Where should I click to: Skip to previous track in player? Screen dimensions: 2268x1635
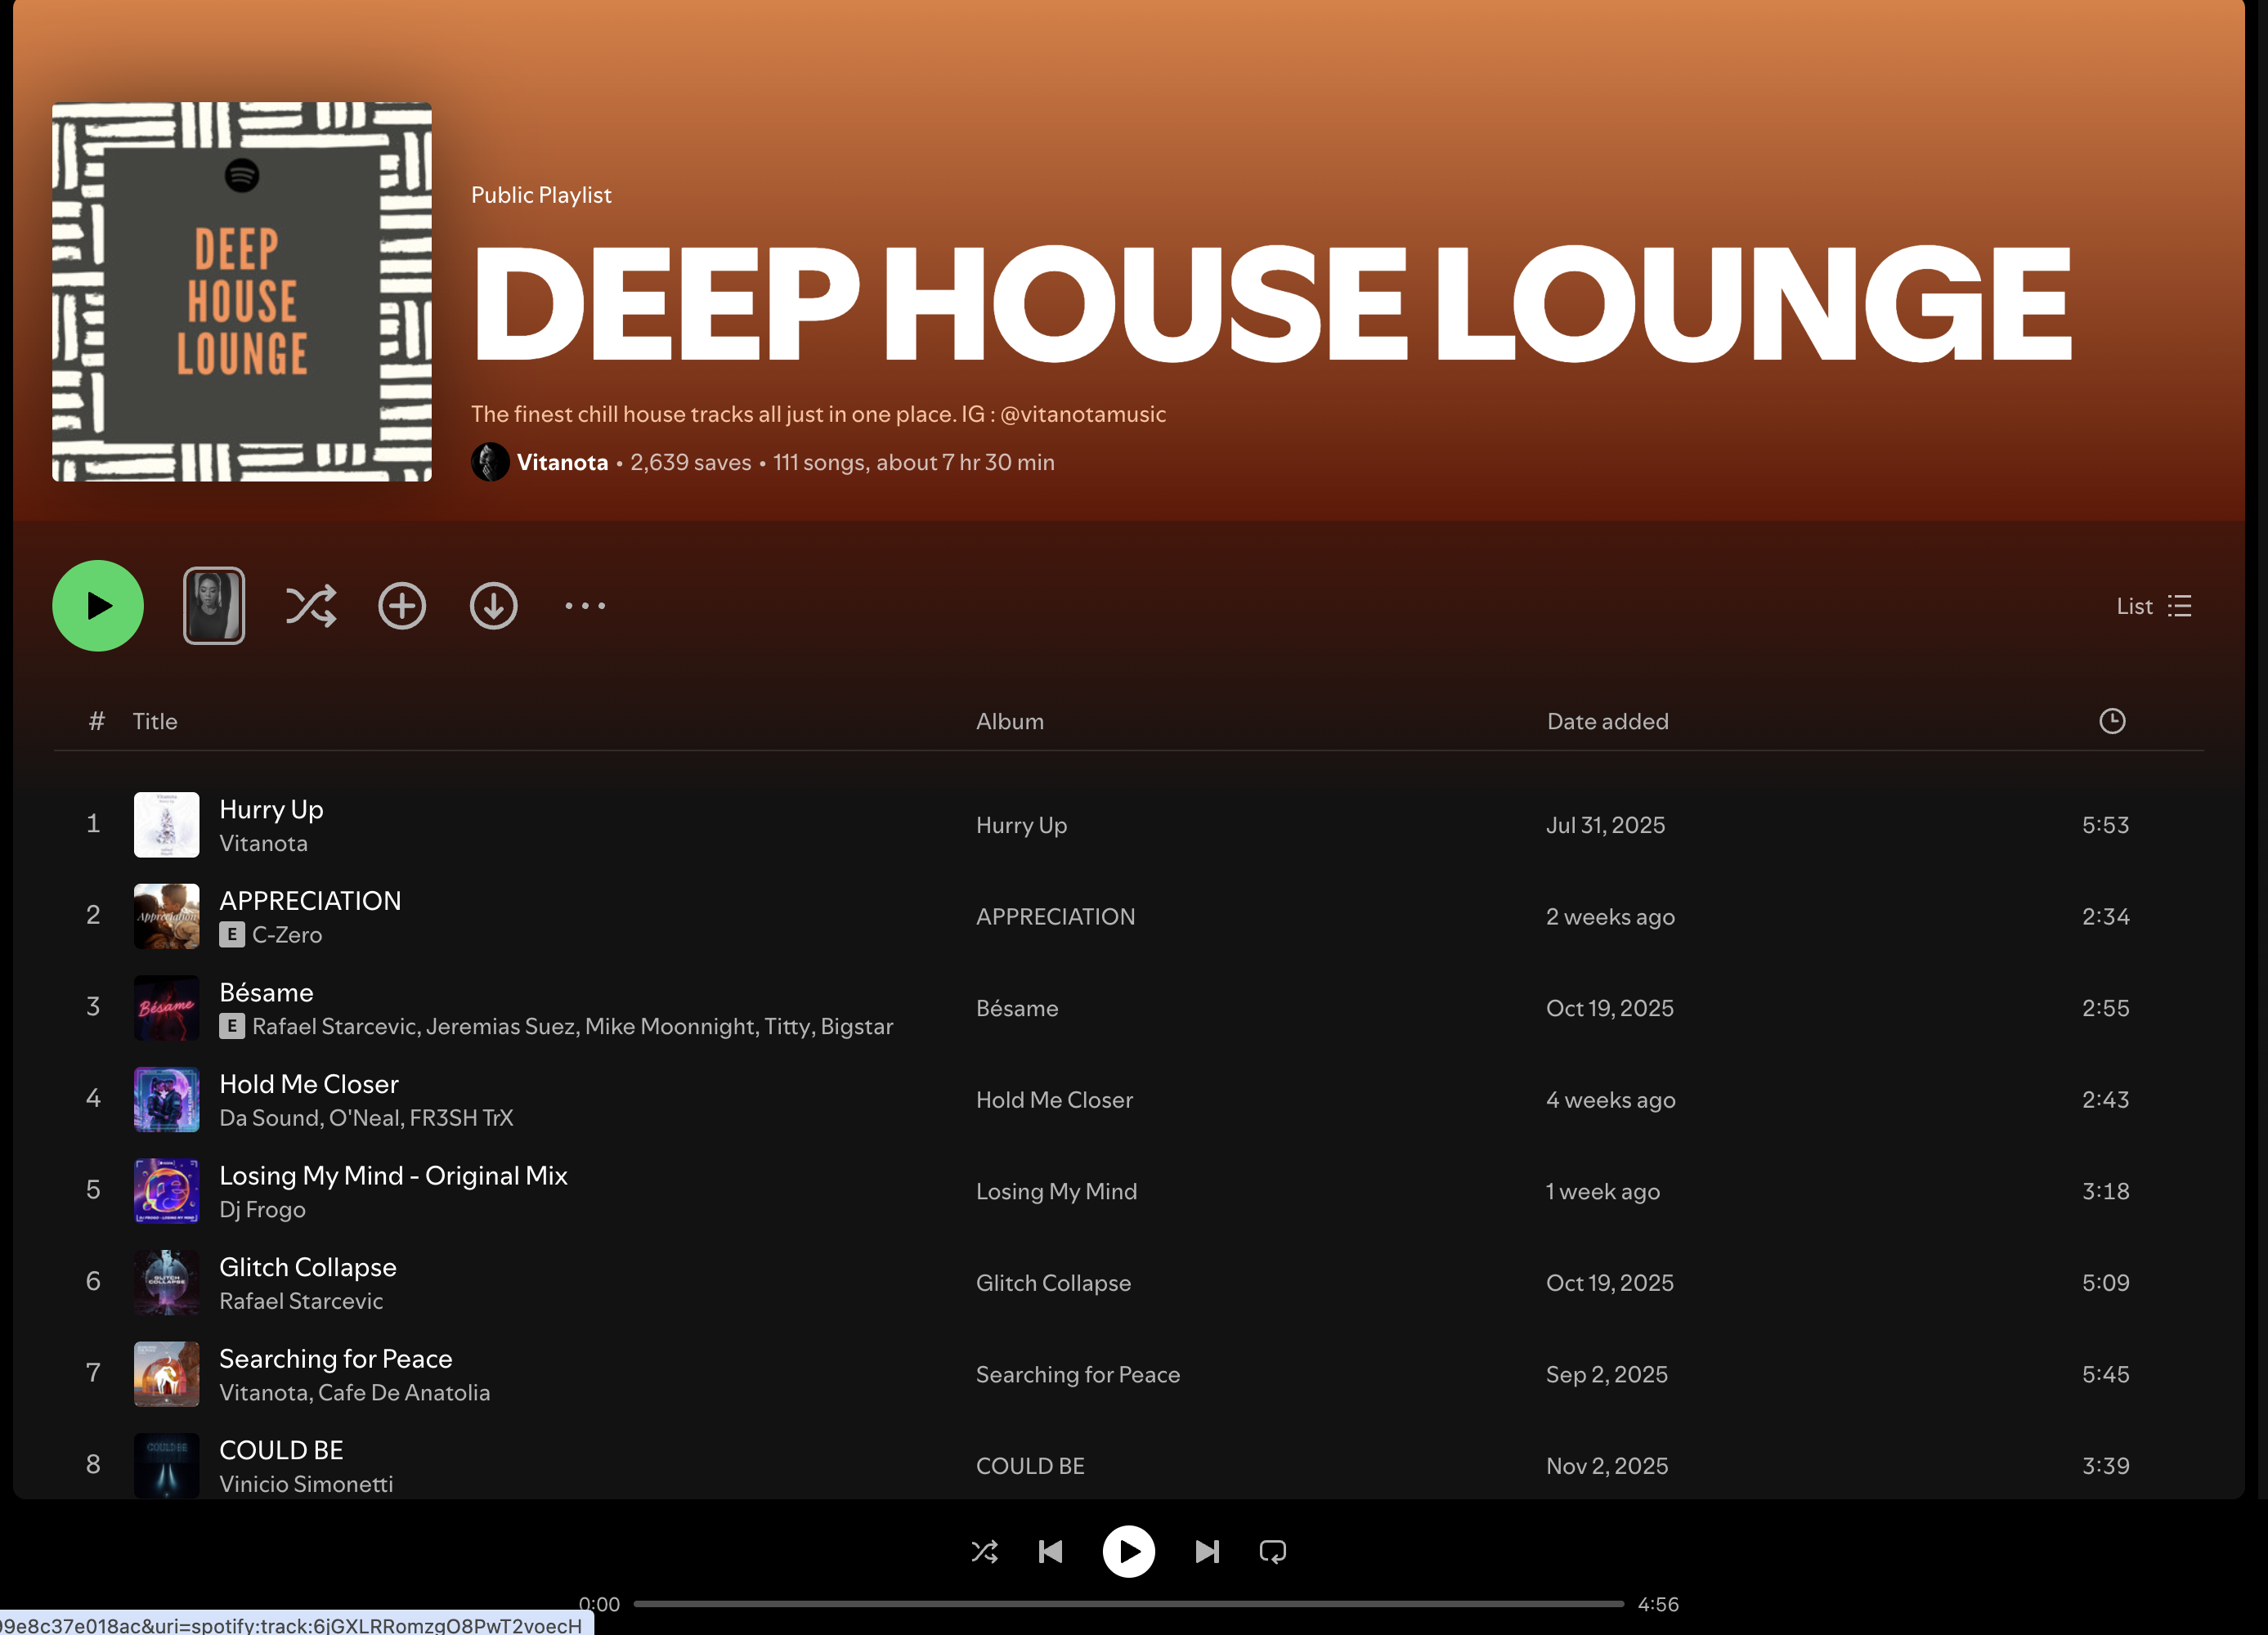pyautogui.click(x=1050, y=1551)
